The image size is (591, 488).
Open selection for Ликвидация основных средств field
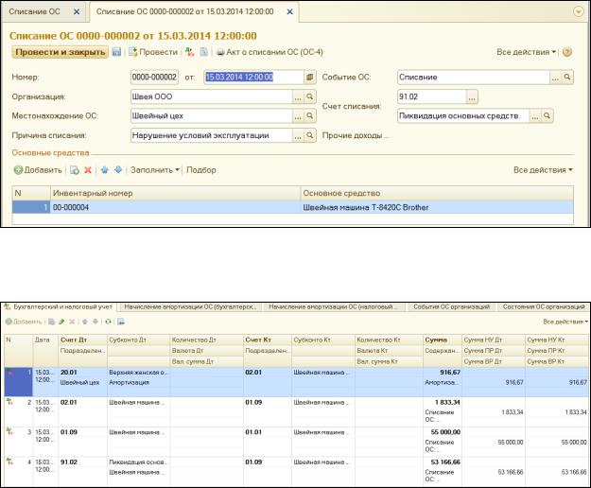point(535,116)
